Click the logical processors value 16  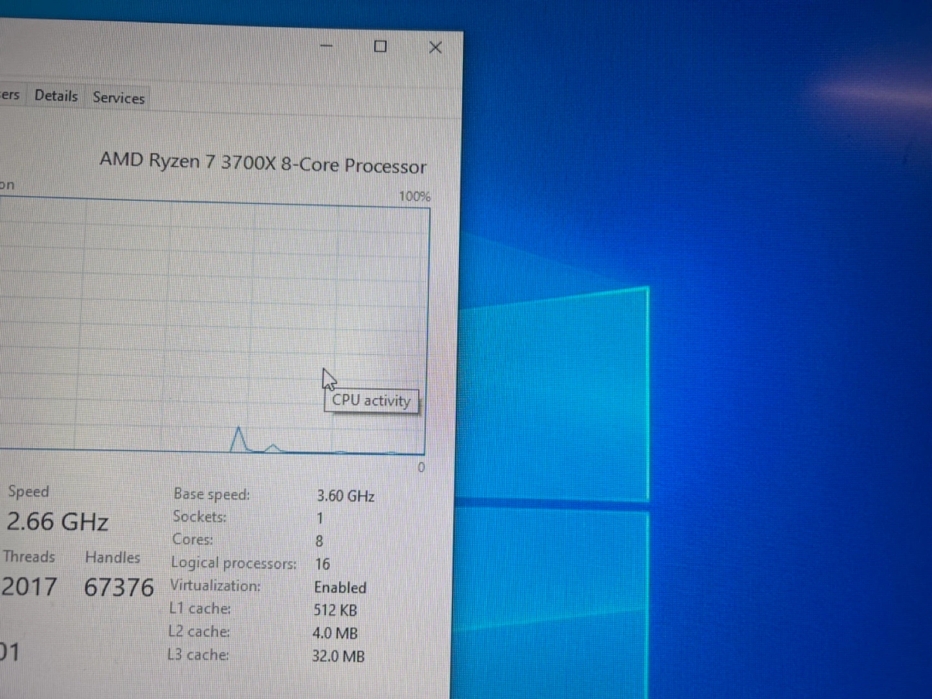322,564
